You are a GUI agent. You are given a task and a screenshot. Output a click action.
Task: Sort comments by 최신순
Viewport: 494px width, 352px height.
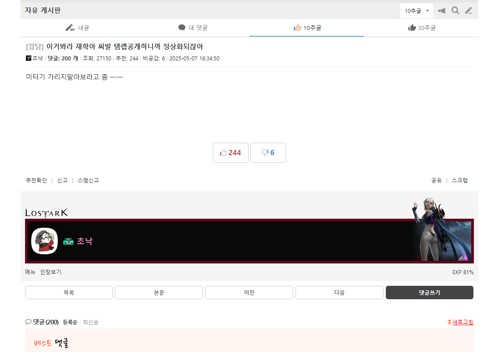click(91, 322)
